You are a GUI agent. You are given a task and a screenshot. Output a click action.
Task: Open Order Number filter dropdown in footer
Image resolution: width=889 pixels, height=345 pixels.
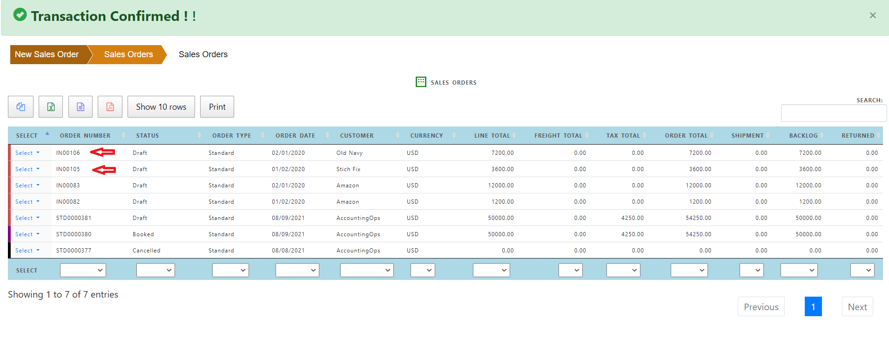(x=83, y=270)
